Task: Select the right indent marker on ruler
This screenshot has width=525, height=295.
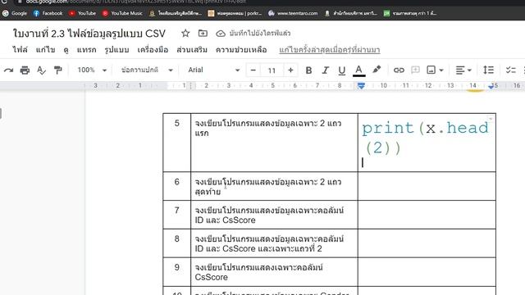Action: tap(491, 86)
